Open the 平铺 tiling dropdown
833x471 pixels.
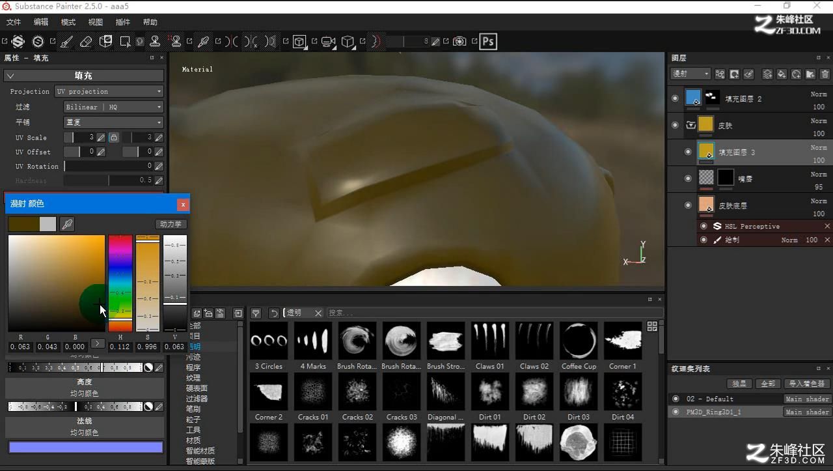tap(113, 122)
